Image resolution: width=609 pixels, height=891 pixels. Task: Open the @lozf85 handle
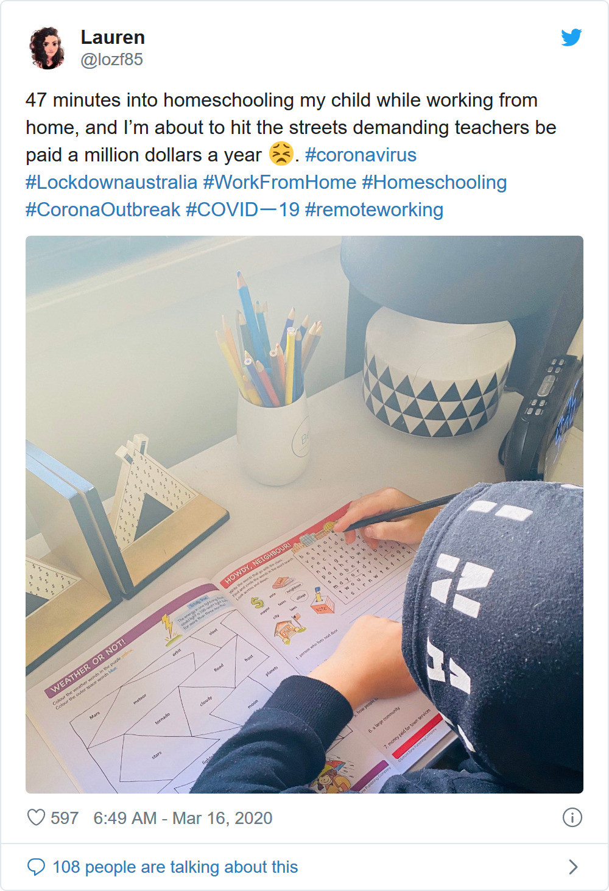tap(111, 60)
